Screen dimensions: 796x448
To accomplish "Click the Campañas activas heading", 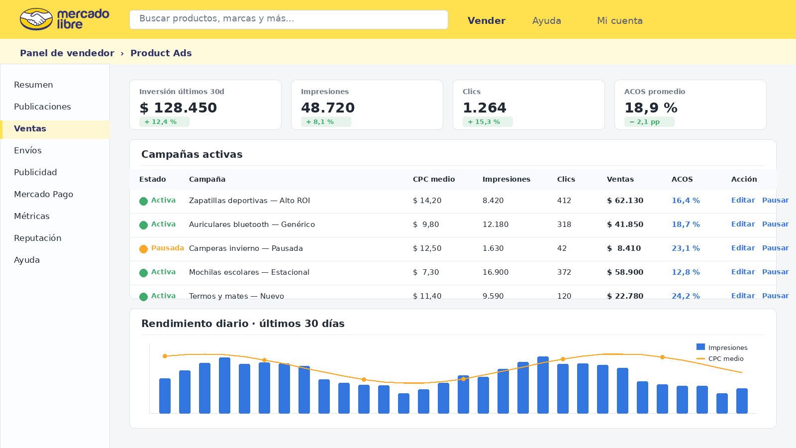I will tap(192, 154).
